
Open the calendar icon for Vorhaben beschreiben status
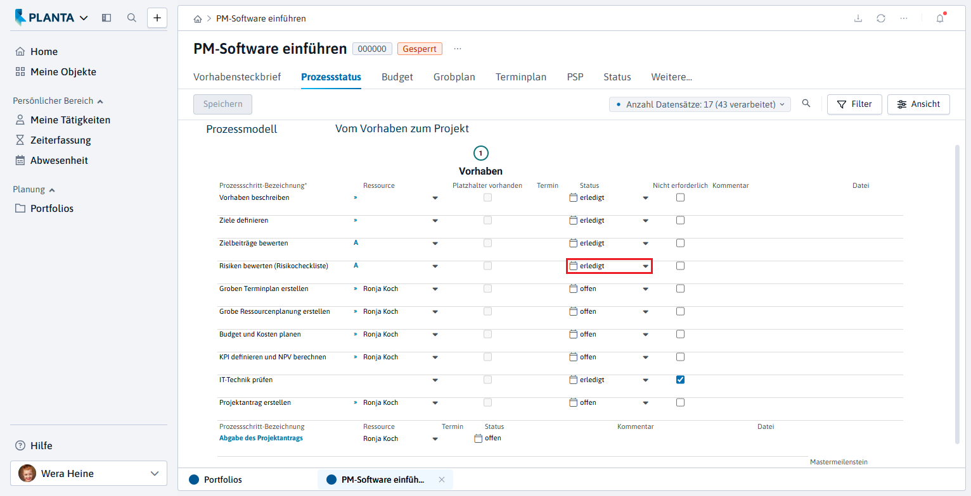click(x=574, y=197)
